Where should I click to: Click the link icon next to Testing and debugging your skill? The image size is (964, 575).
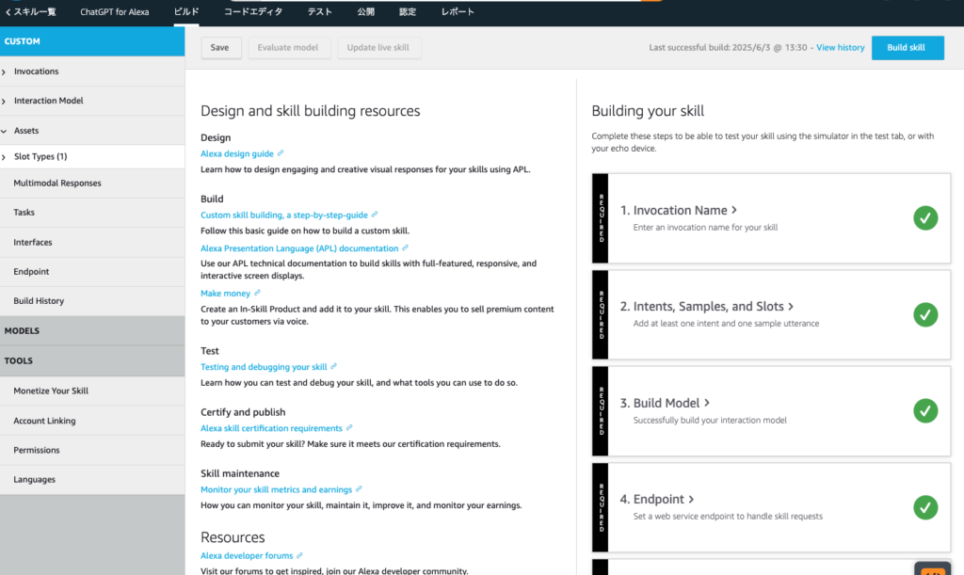pos(334,366)
